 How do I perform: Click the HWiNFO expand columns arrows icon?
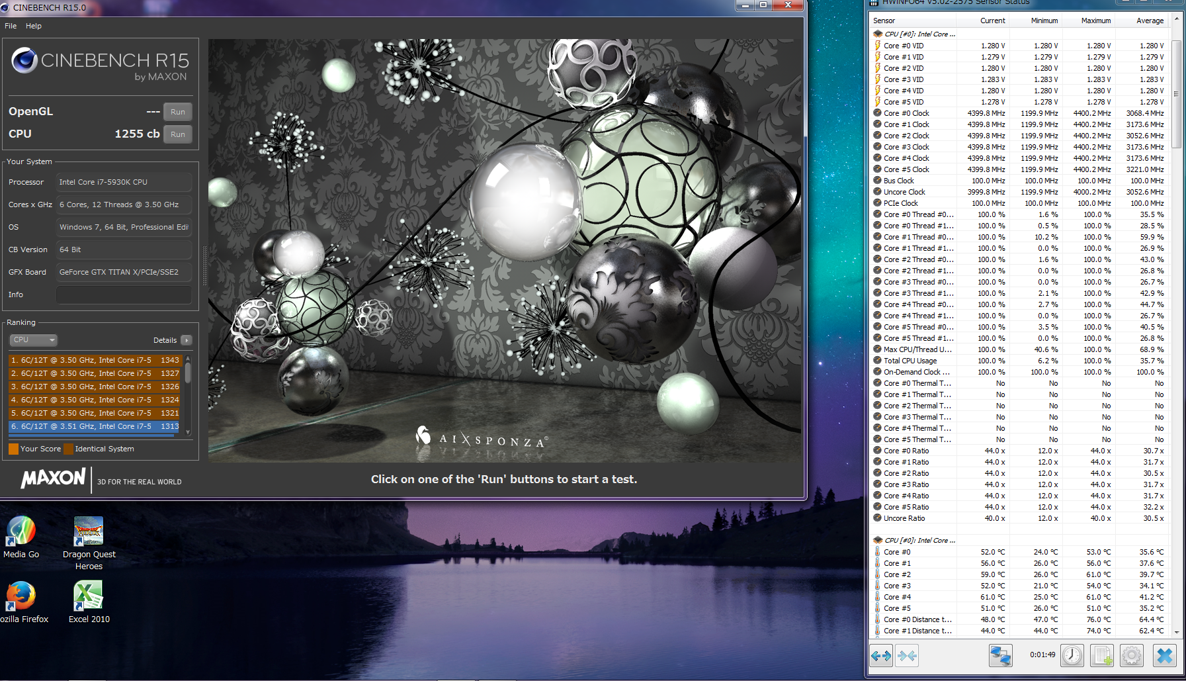(881, 656)
